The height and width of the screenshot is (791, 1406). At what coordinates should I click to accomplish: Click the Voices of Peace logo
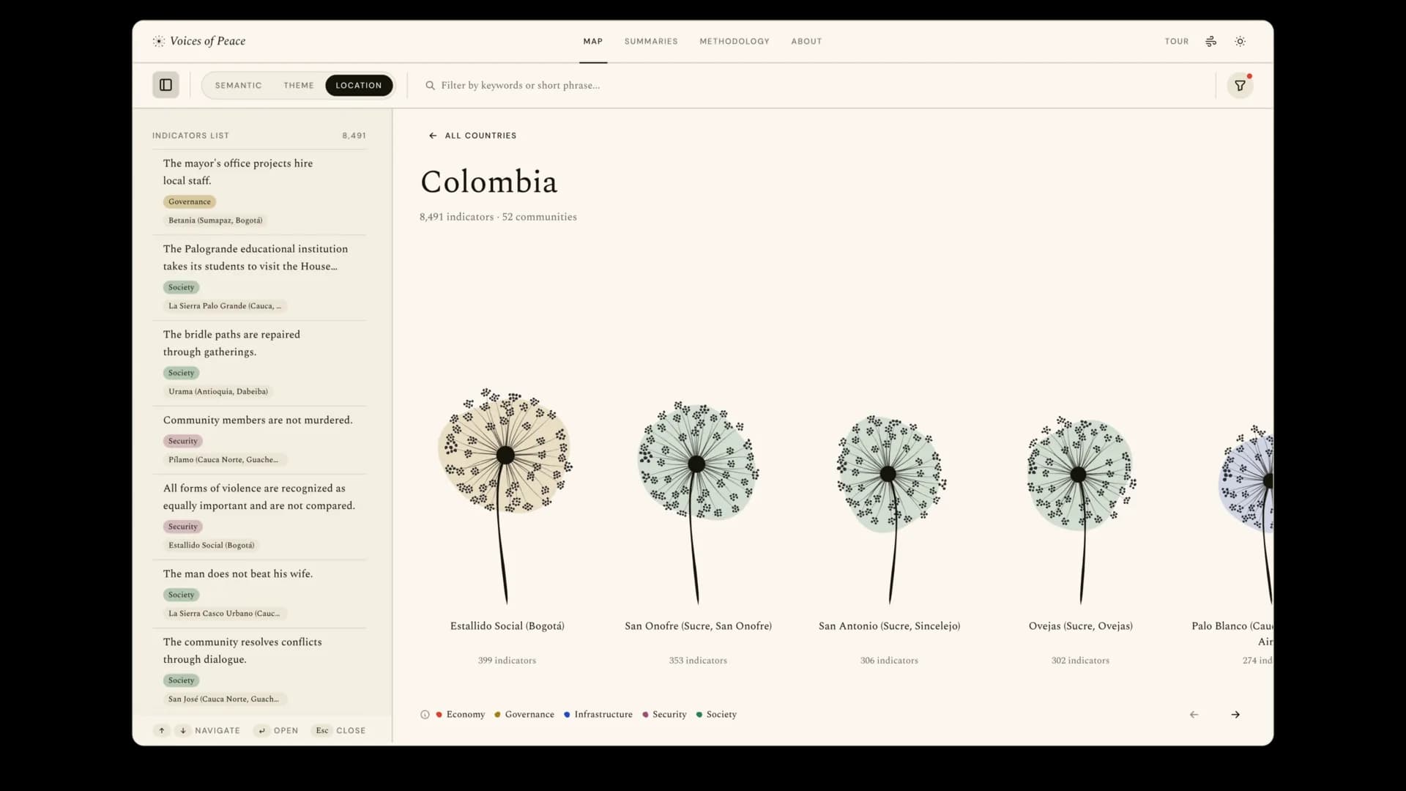pyautogui.click(x=199, y=41)
